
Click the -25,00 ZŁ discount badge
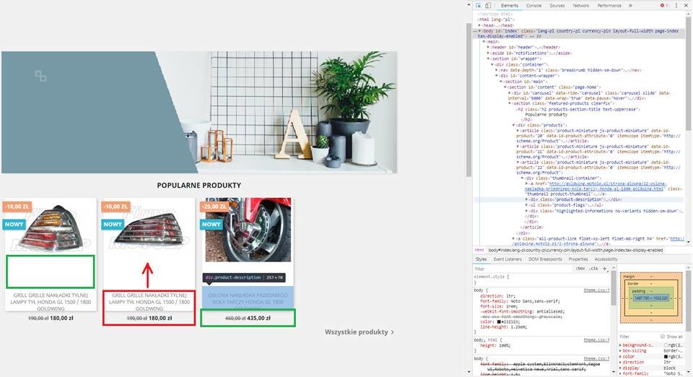[x=214, y=207]
